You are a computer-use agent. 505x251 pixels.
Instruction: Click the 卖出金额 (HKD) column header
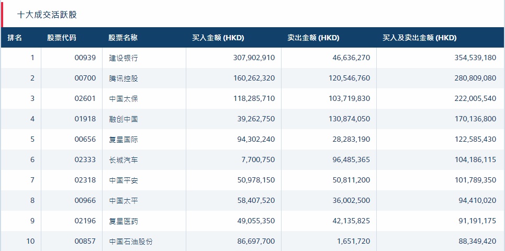[x=313, y=38]
